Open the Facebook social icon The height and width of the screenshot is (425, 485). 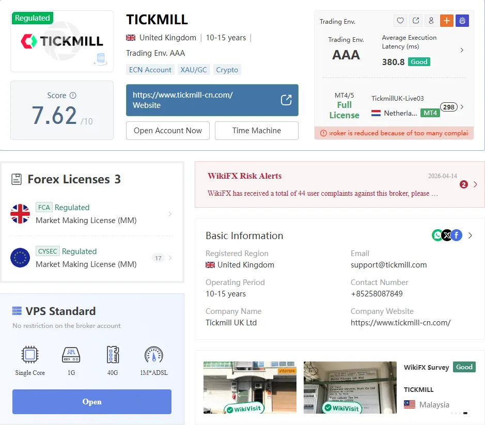pos(457,235)
